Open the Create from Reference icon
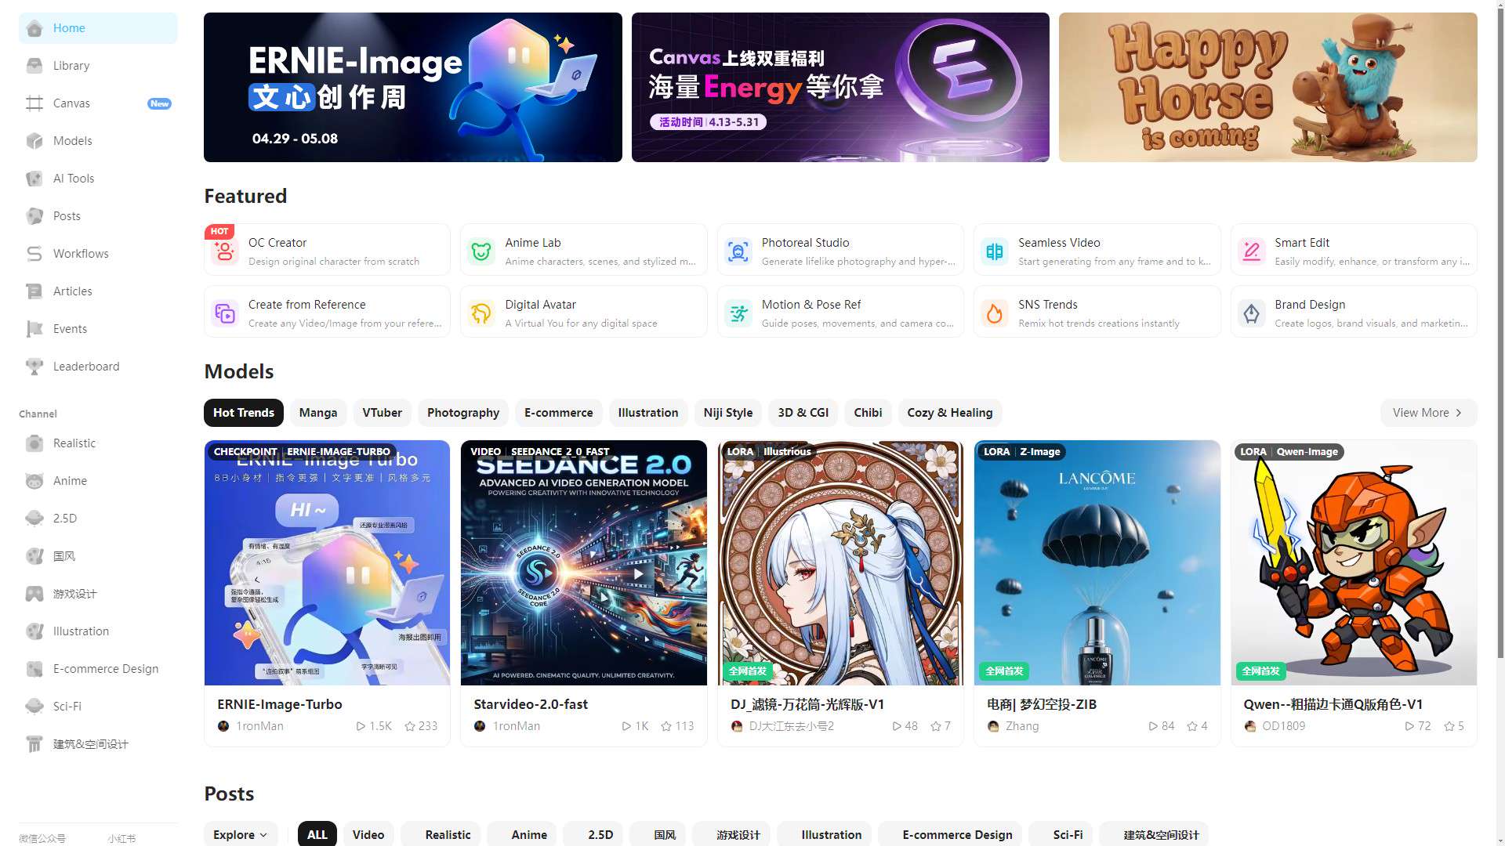This screenshot has width=1505, height=846. [x=225, y=313]
